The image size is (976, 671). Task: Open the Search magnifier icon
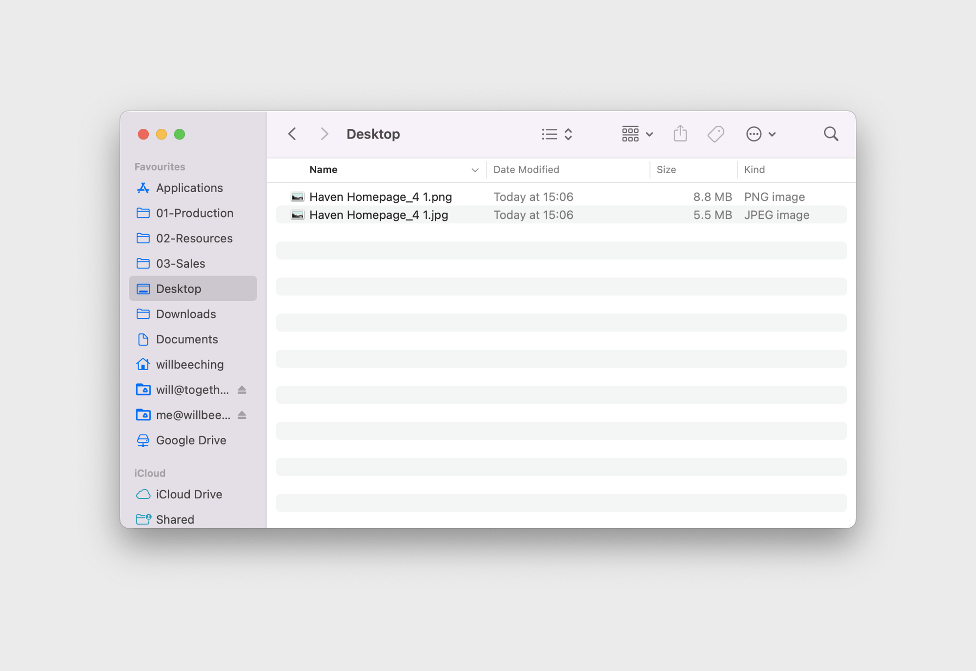tap(831, 134)
